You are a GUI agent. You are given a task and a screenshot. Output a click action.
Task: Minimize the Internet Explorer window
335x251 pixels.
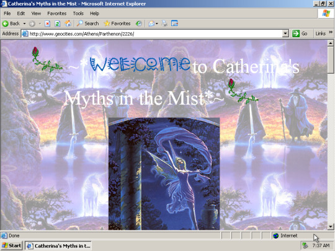click(316, 4)
